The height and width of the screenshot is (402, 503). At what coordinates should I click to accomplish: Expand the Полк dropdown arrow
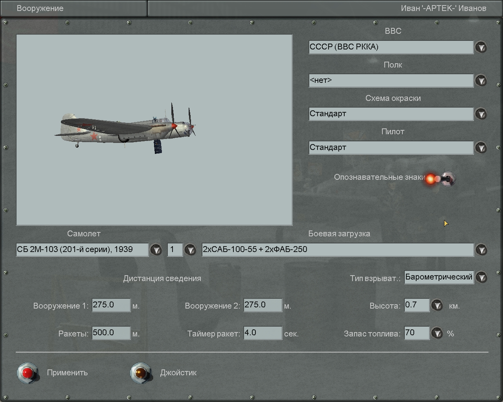click(x=481, y=81)
